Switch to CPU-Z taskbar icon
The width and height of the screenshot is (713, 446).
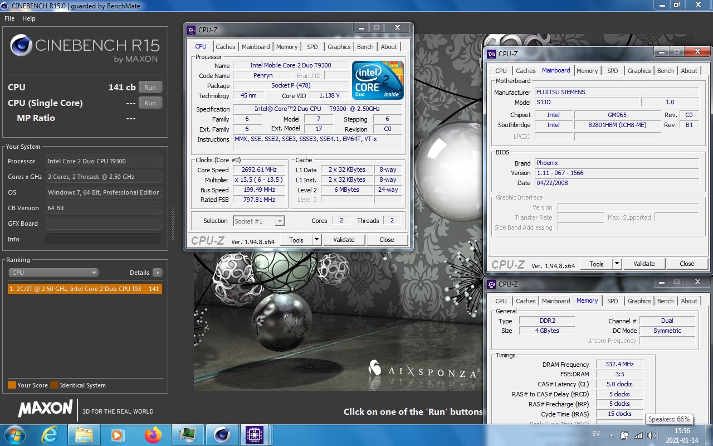tap(255, 435)
